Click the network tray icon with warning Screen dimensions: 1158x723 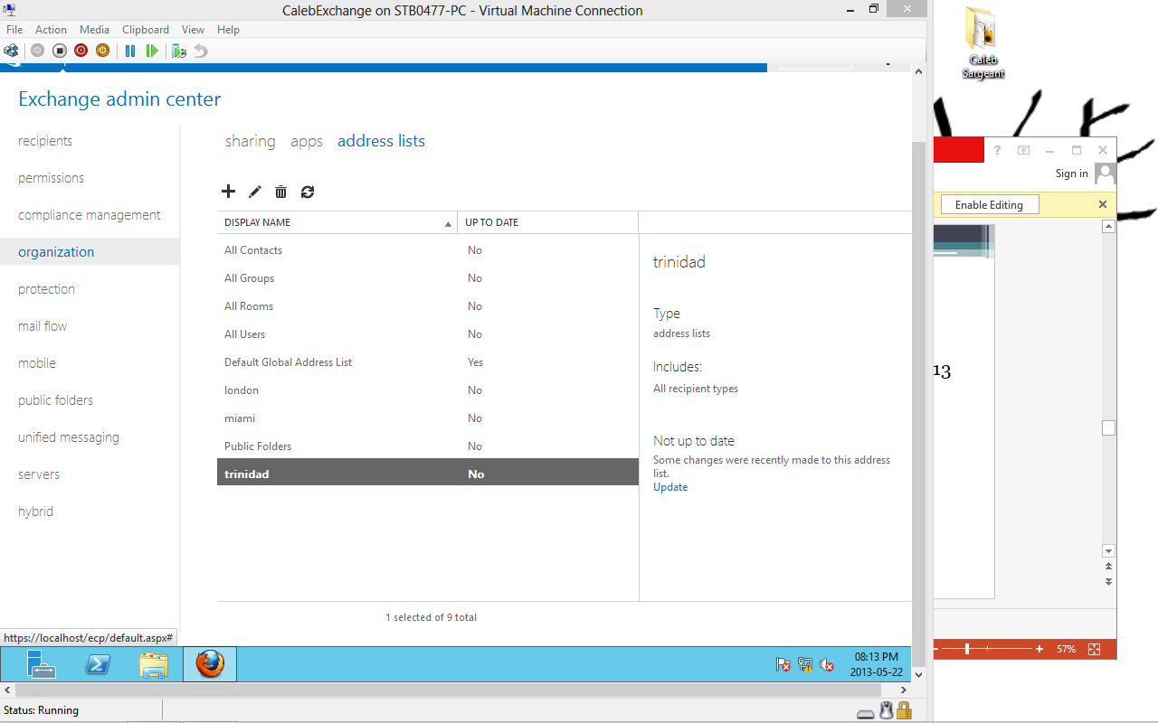(805, 664)
